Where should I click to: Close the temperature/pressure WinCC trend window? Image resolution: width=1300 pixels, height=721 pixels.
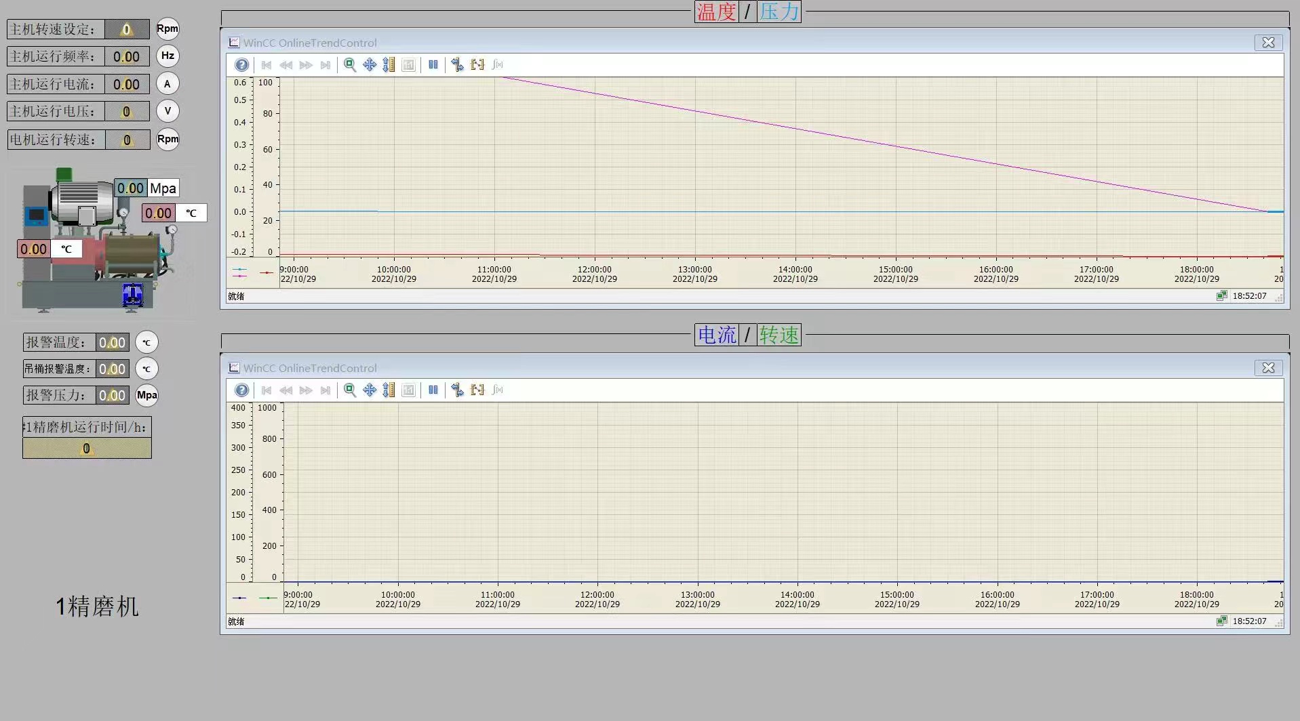pos(1268,43)
